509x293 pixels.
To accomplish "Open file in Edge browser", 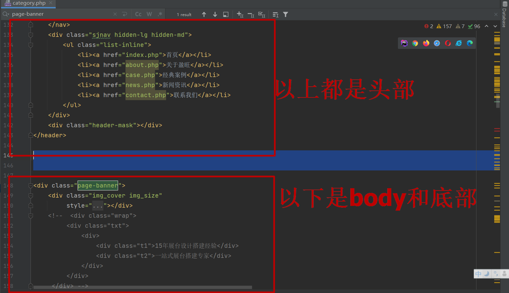I will pyautogui.click(x=470, y=43).
